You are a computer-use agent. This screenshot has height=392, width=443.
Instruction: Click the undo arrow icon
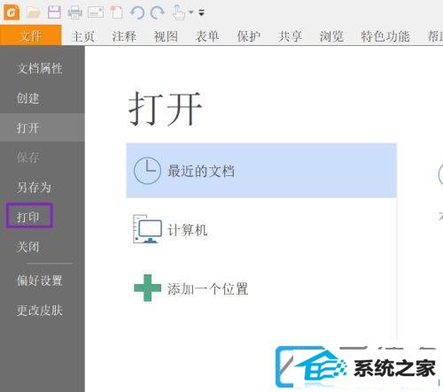(x=137, y=12)
